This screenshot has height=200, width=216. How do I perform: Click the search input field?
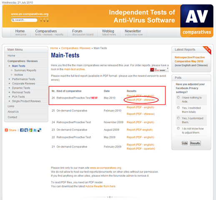(x=24, y=20)
